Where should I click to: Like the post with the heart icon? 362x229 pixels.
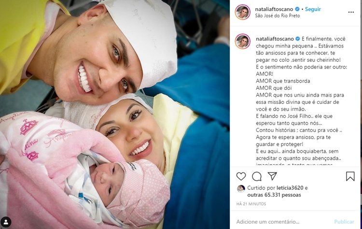click(x=241, y=176)
